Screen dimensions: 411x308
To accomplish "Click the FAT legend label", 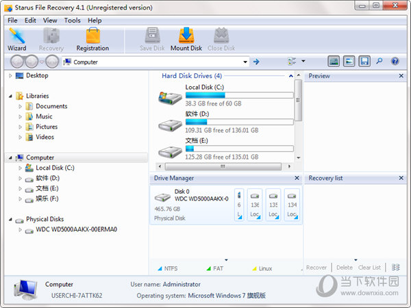I will 218,268.
